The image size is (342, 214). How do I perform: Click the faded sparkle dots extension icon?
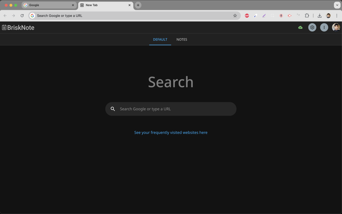[298, 16]
